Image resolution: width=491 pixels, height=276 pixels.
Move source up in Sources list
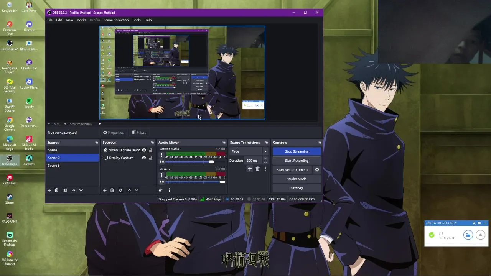[x=129, y=190]
